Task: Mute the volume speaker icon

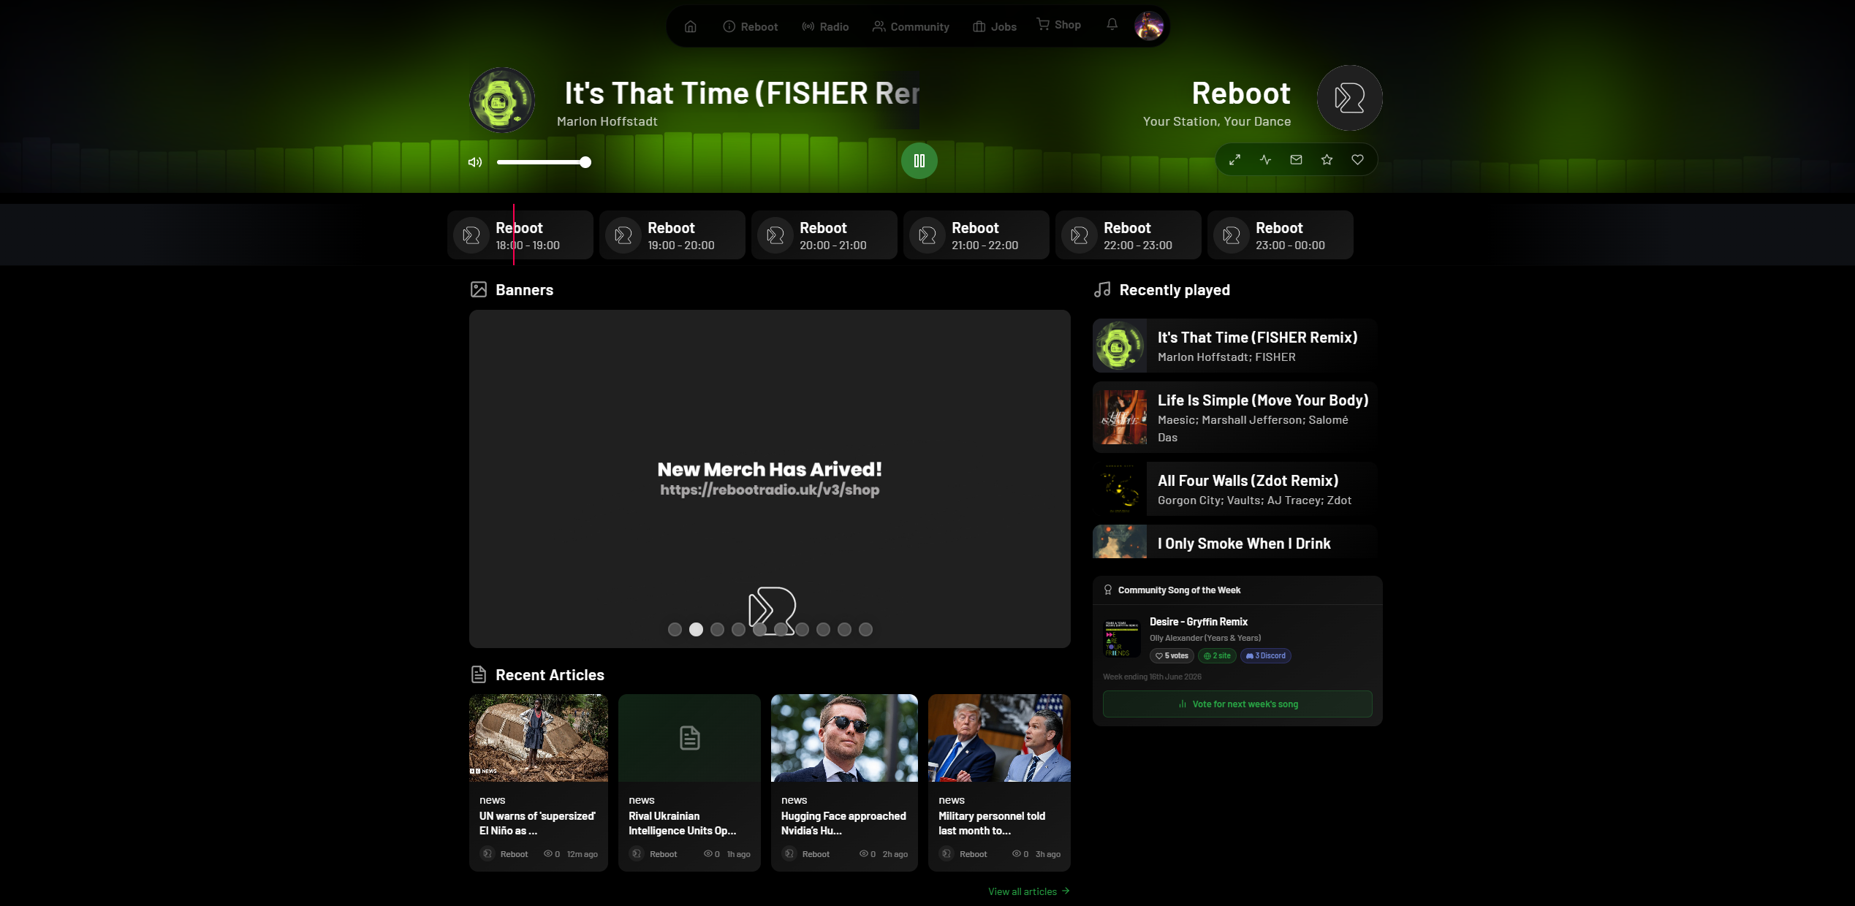Action: (x=475, y=162)
